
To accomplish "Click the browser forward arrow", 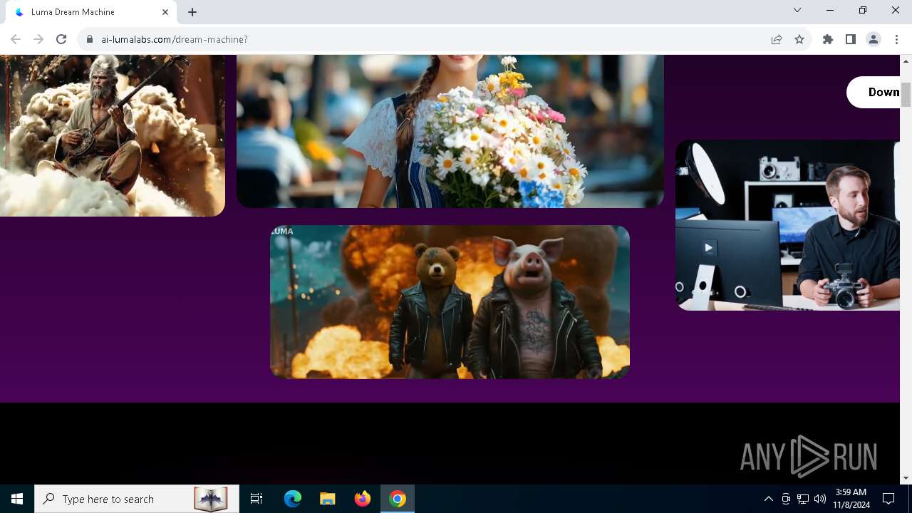I will pos(38,39).
